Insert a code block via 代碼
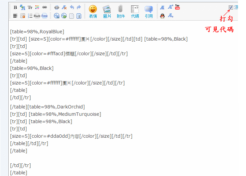The width and height of the screenshot is (246, 176). [135, 11]
